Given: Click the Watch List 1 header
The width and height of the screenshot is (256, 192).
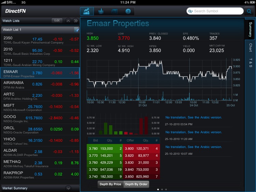Looking at the screenshot, I should [40, 30].
